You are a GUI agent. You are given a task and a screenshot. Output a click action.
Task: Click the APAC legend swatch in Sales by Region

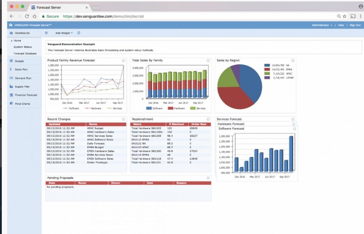click(x=267, y=74)
